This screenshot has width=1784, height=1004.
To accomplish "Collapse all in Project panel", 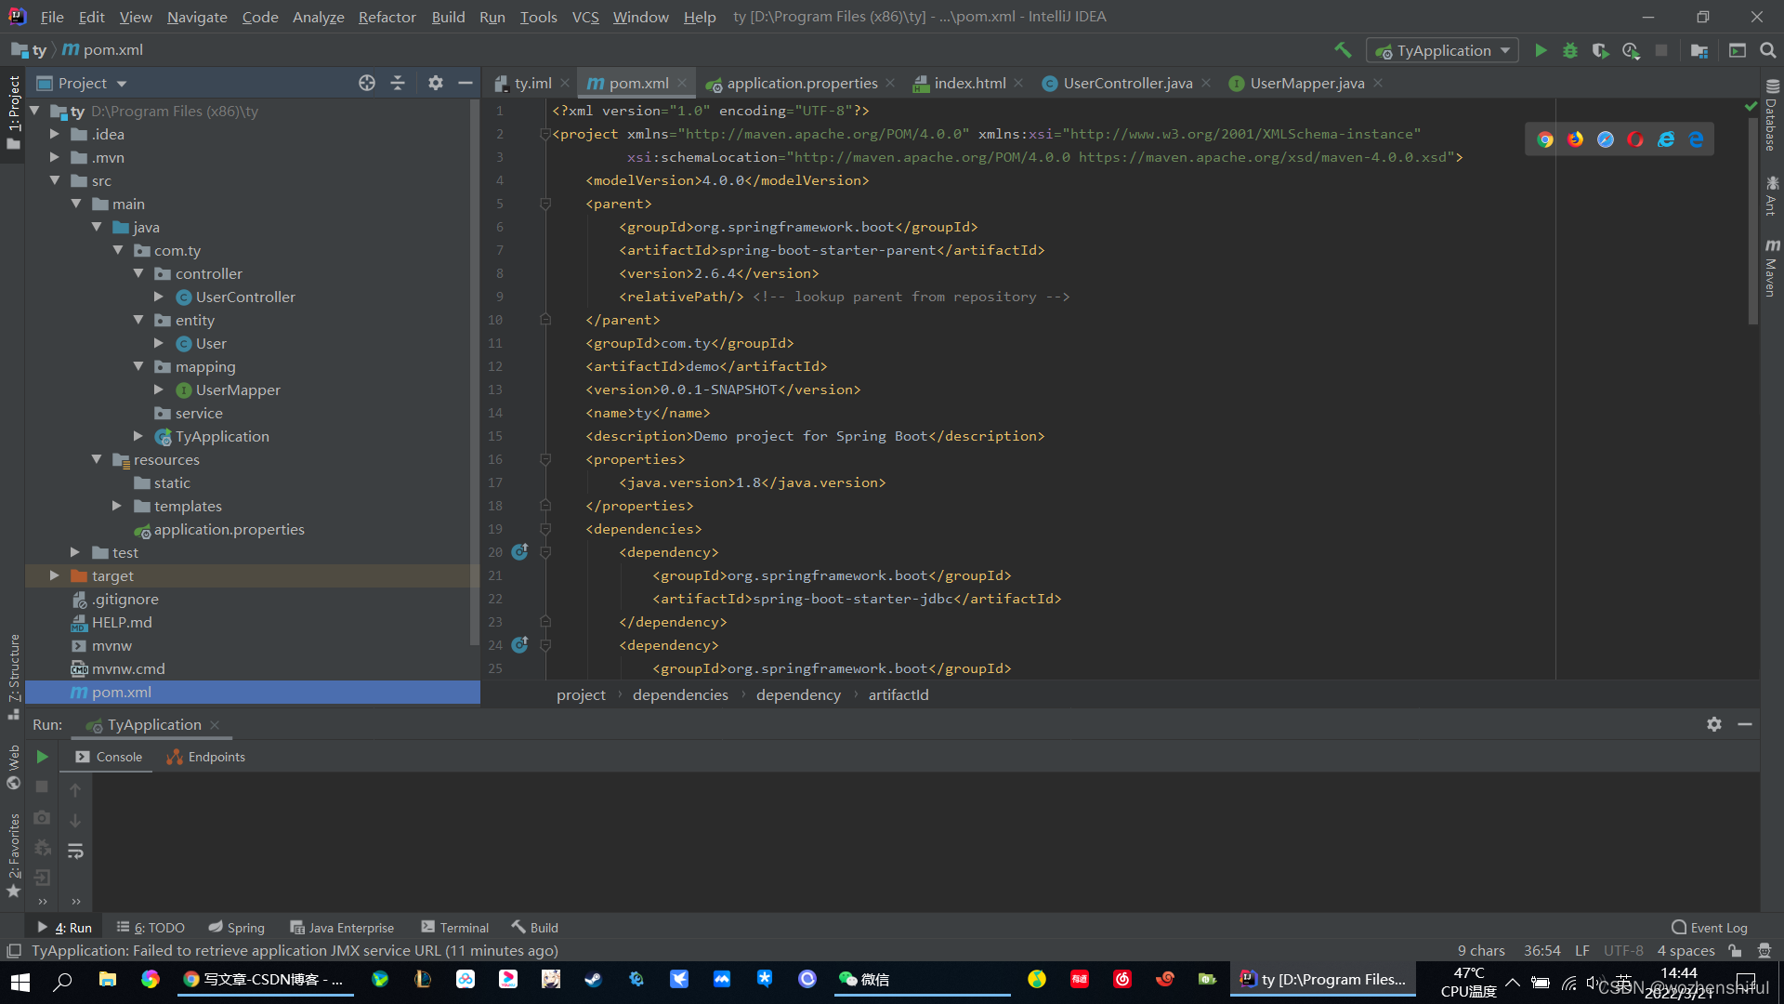I will point(398,83).
